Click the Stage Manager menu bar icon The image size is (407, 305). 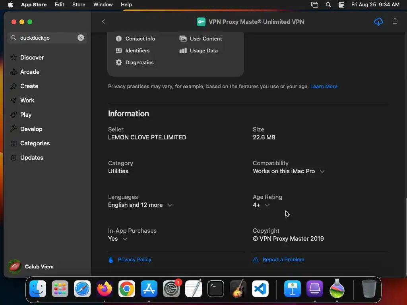pos(314,4)
